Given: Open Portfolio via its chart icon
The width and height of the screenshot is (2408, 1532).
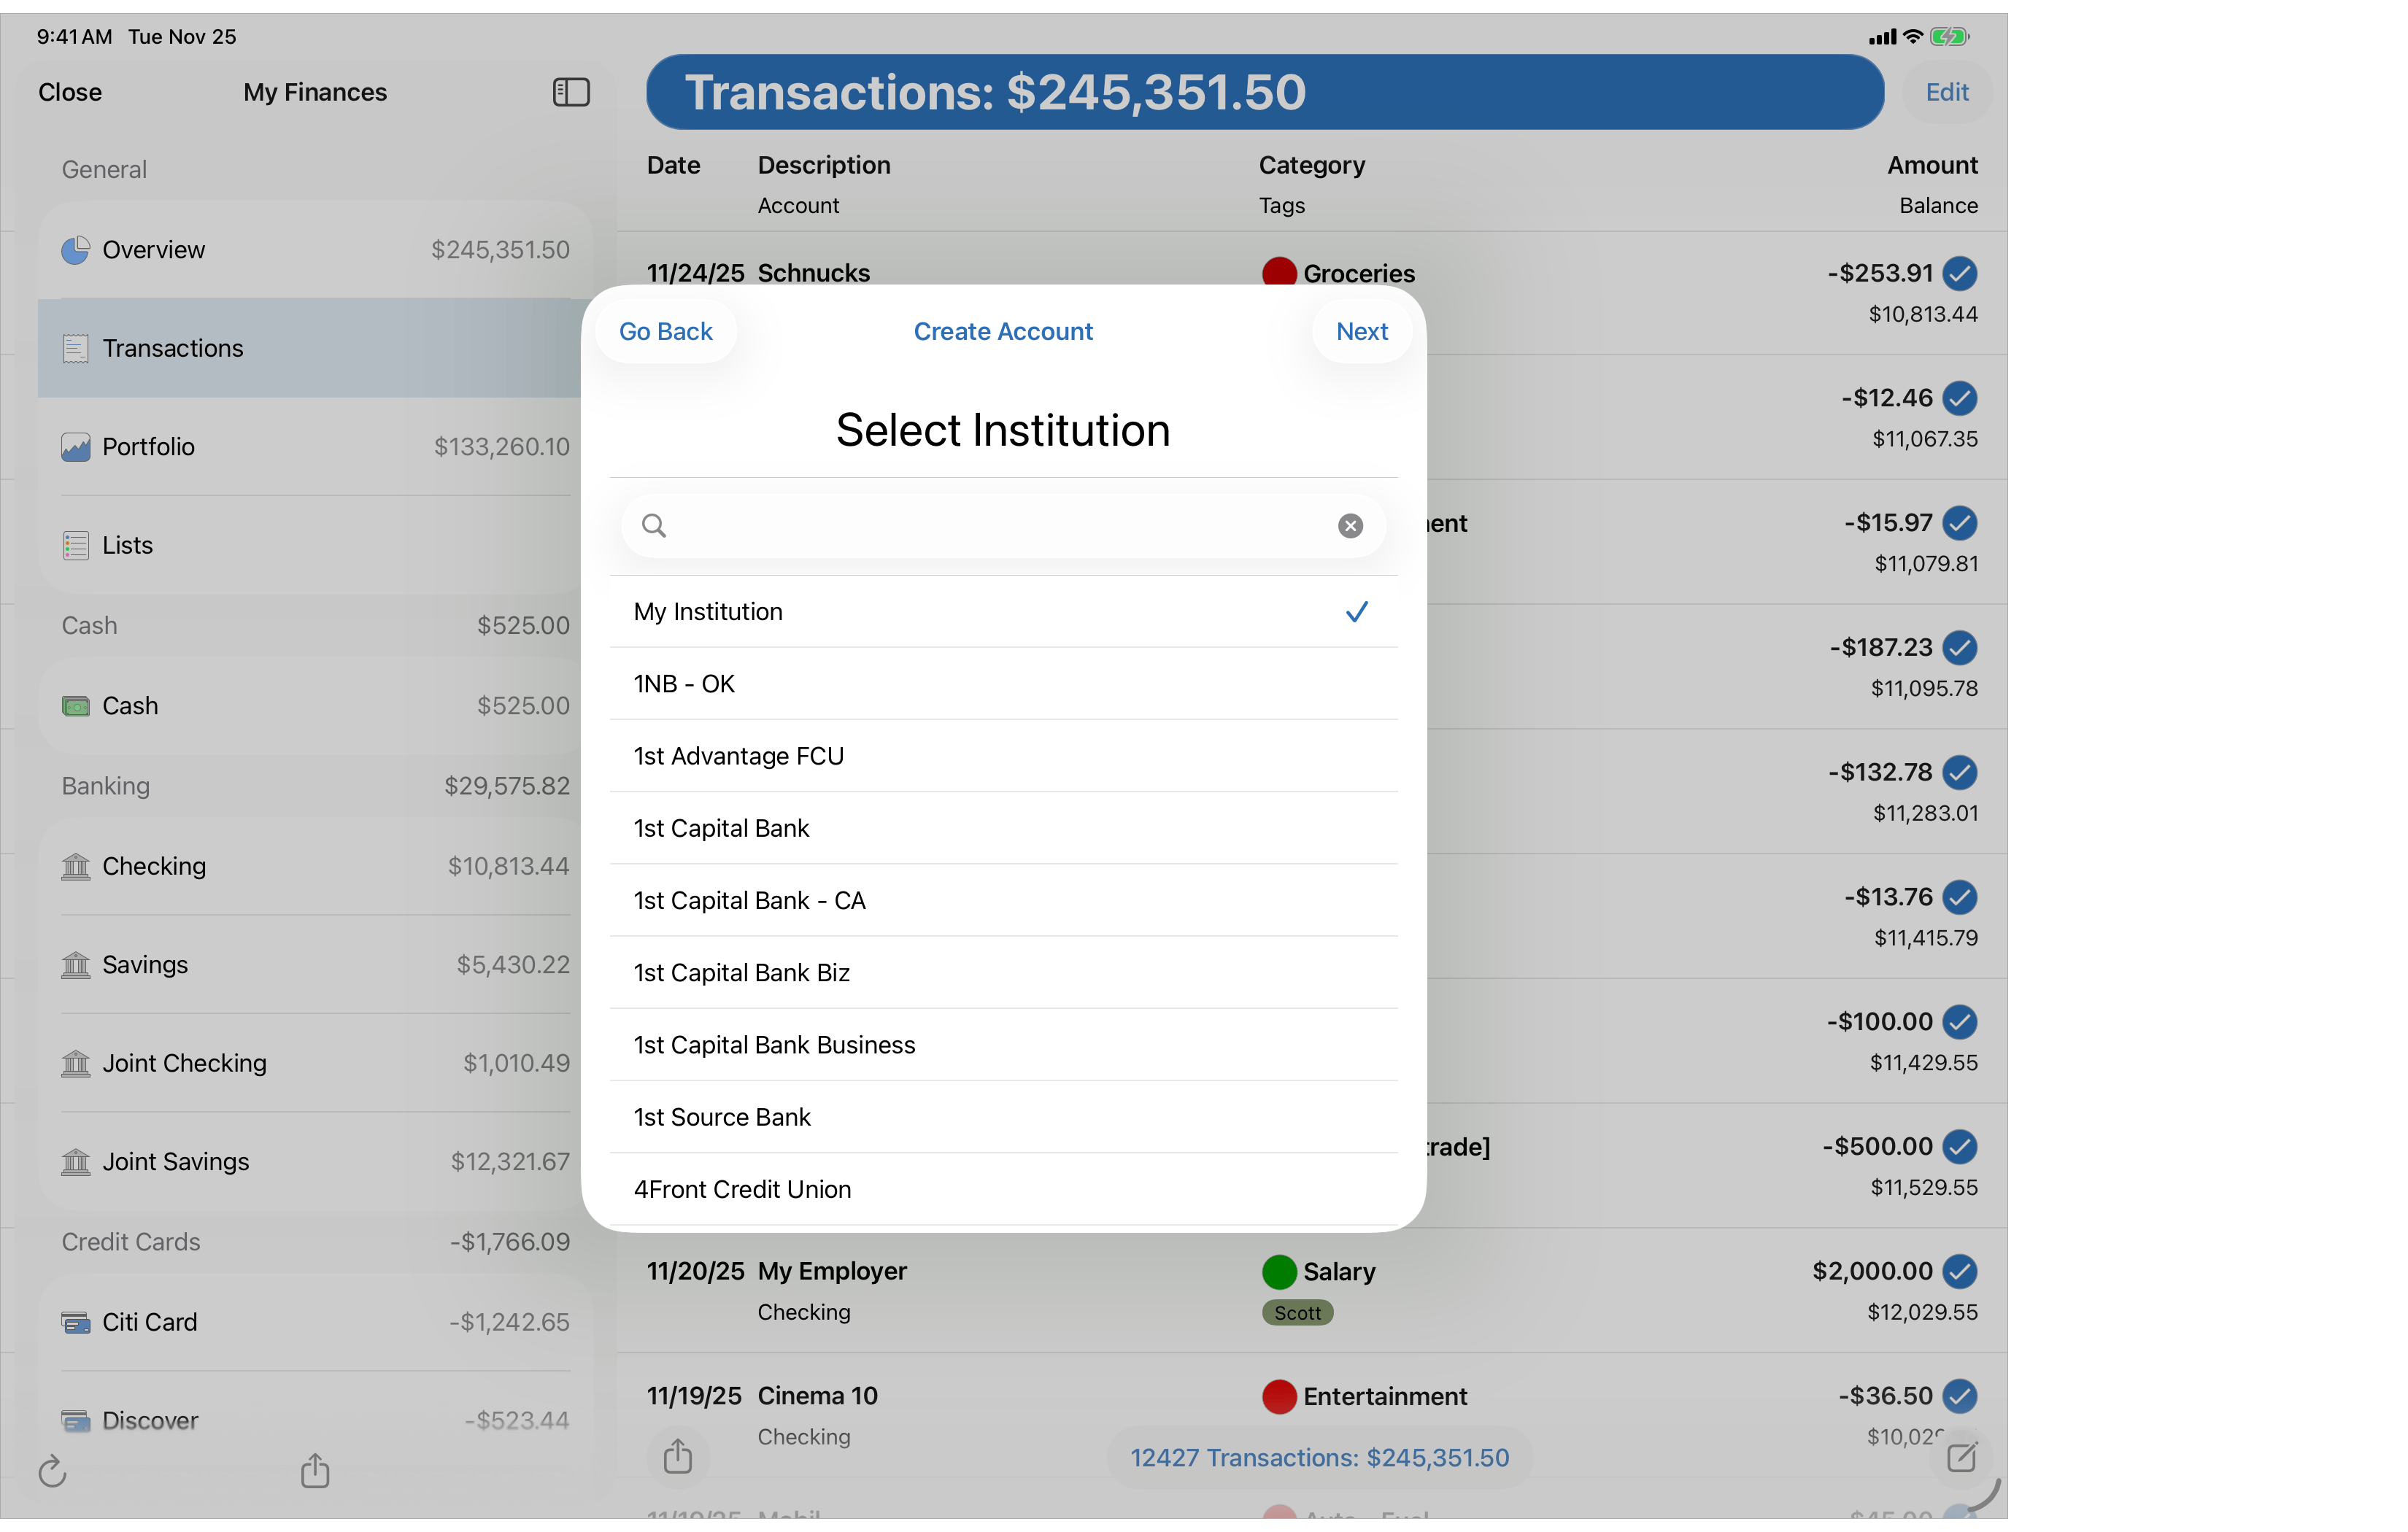Looking at the screenshot, I should (x=76, y=447).
